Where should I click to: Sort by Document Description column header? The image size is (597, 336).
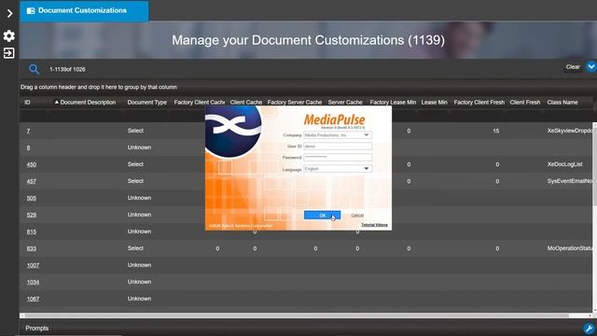point(88,103)
